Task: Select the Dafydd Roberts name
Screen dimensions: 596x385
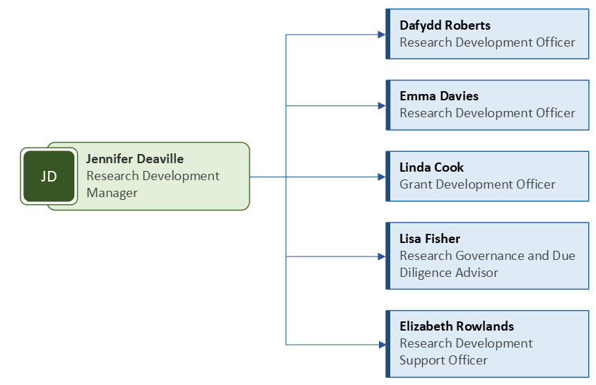Action: click(445, 25)
